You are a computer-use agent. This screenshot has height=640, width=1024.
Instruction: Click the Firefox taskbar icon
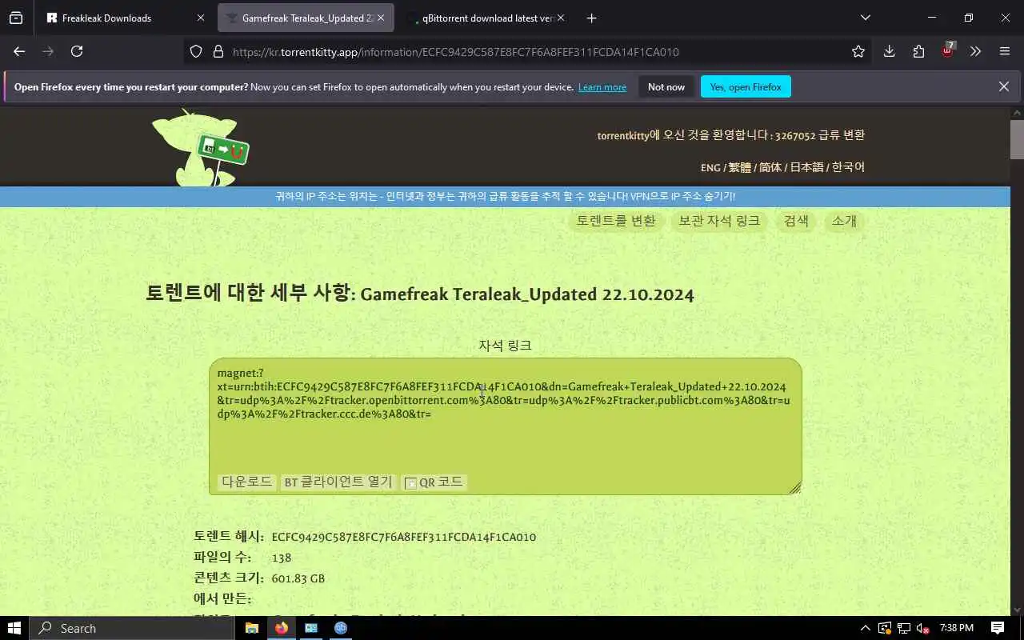[281, 628]
